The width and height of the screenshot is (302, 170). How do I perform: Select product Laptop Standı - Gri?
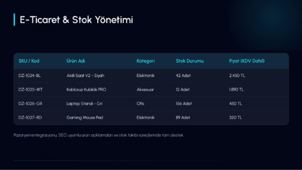coord(85,104)
